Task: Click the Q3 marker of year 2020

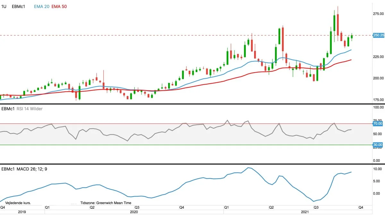Action: point(137,207)
